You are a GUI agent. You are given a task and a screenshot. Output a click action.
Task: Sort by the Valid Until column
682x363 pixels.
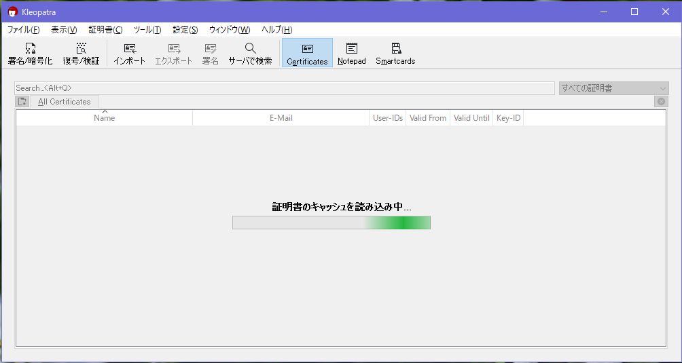pos(471,117)
